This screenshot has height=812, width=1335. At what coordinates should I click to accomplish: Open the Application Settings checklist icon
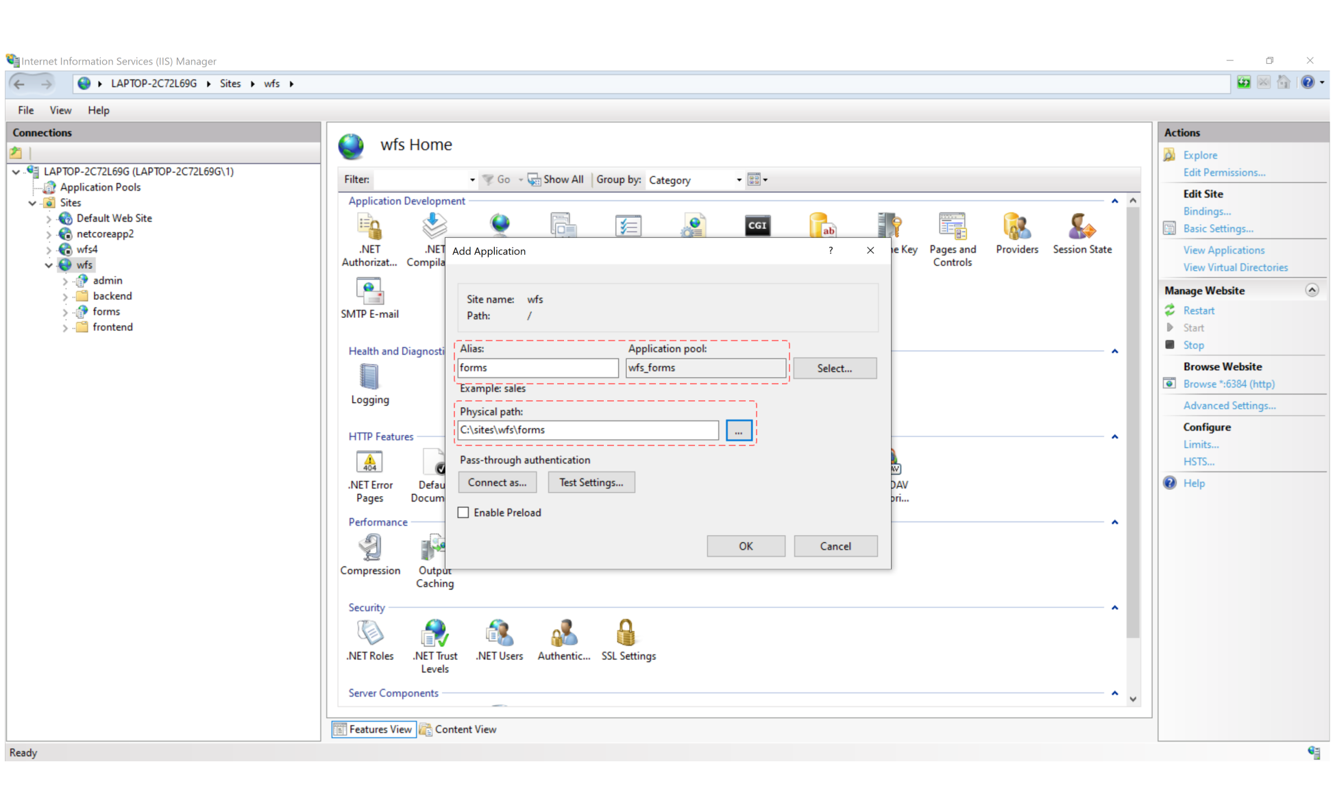point(628,225)
